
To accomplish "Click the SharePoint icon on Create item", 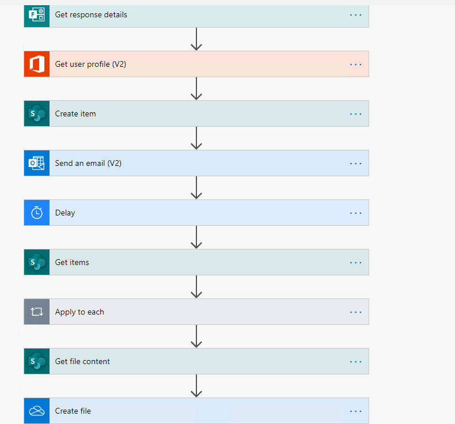I will click(36, 113).
